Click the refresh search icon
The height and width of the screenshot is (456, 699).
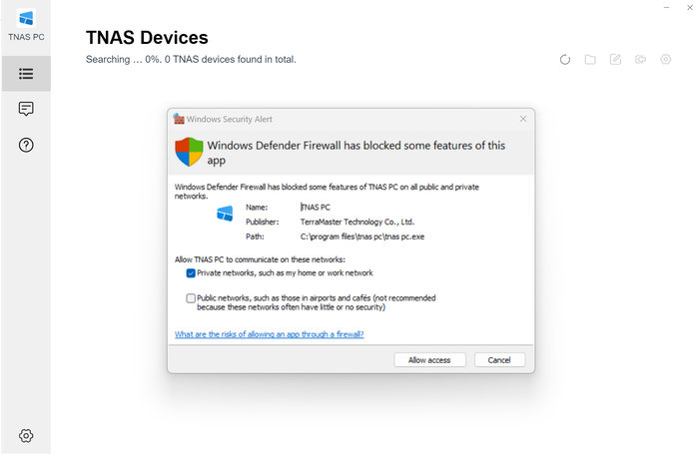click(x=565, y=60)
